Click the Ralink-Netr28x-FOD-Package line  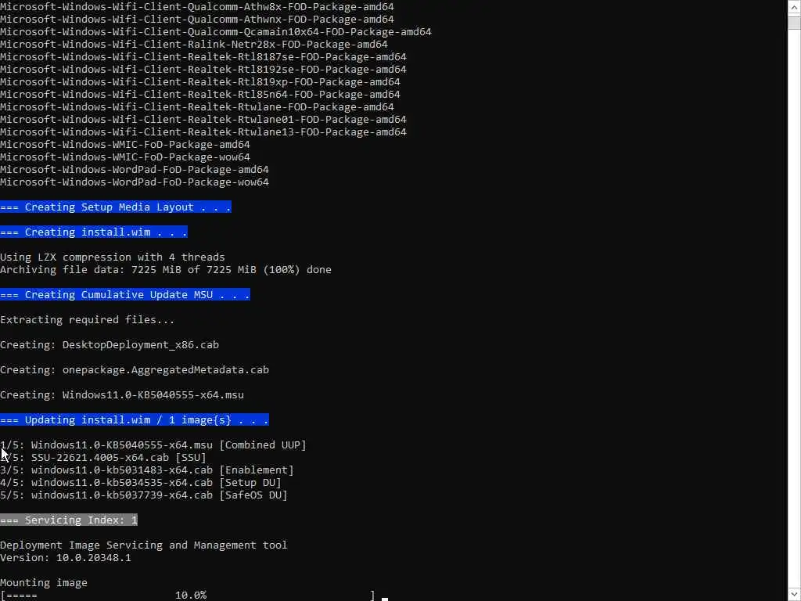(194, 45)
